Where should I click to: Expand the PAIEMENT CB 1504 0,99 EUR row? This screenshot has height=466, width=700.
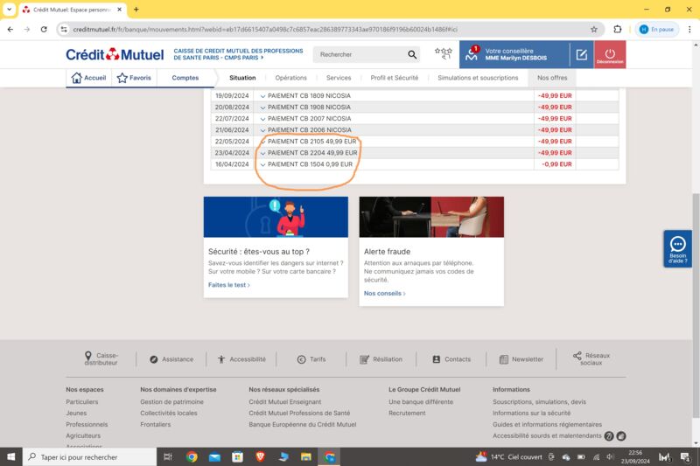pyautogui.click(x=262, y=164)
